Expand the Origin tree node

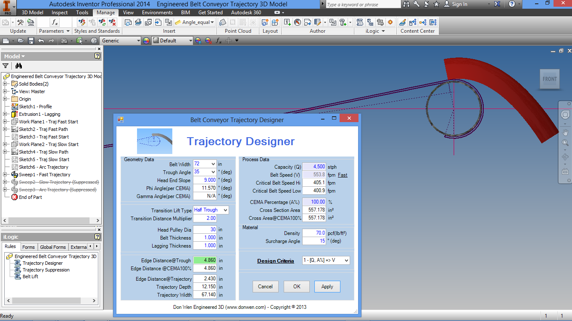click(x=5, y=99)
